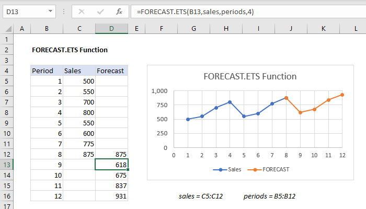Viewport: 366px width, 209px height.
Task: Click the 'periods = B5:B12' note
Action: click(269, 196)
